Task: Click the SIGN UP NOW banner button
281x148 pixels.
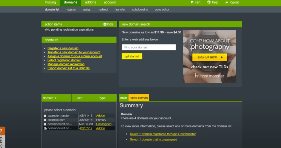Action: click(209, 57)
